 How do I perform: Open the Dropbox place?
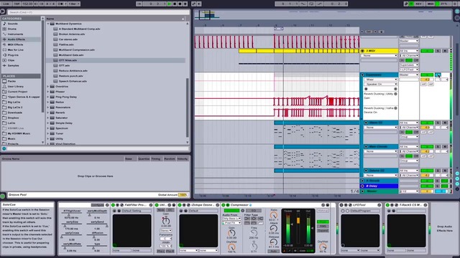pos(13,118)
